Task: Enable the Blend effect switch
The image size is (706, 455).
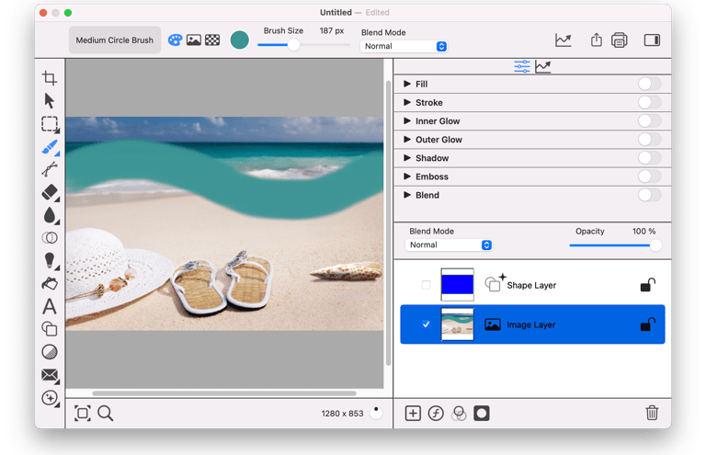Action: [x=649, y=195]
